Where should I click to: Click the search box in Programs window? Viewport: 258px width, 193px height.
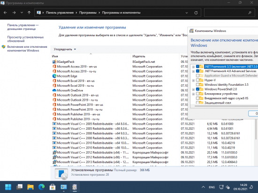pos(229,13)
